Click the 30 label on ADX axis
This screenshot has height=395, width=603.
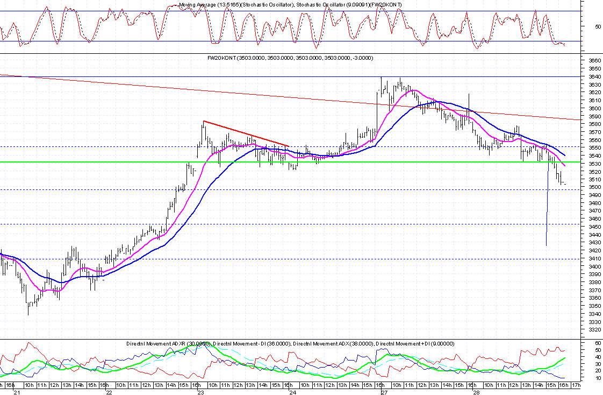coord(598,364)
